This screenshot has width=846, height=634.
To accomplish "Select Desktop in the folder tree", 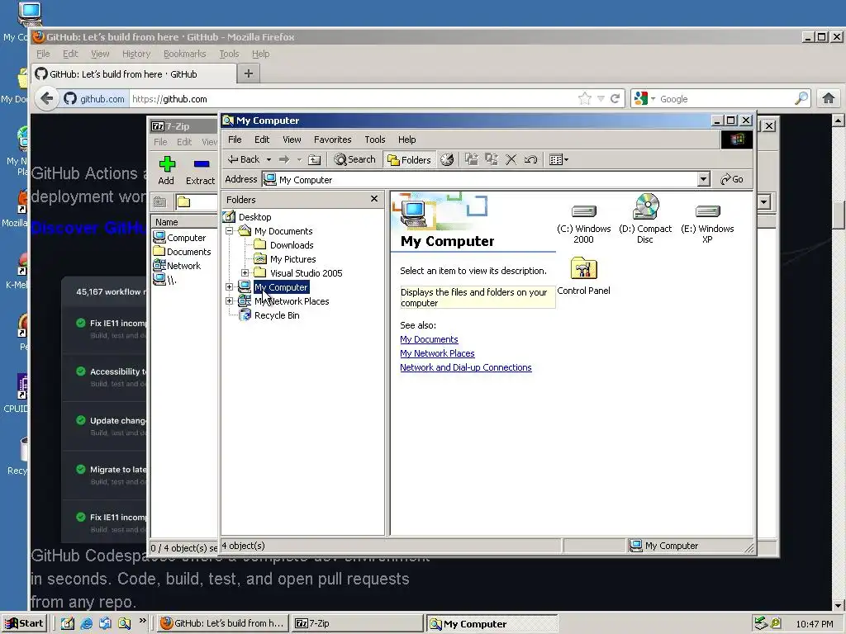I will click(x=254, y=217).
